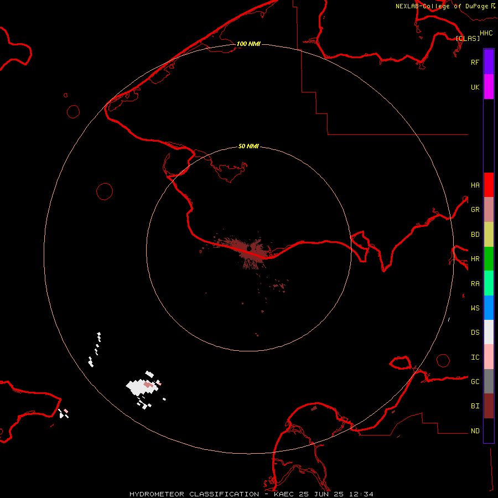This screenshot has height=498, width=498.
Task: Click the HHC product code label
Action: pos(486,33)
